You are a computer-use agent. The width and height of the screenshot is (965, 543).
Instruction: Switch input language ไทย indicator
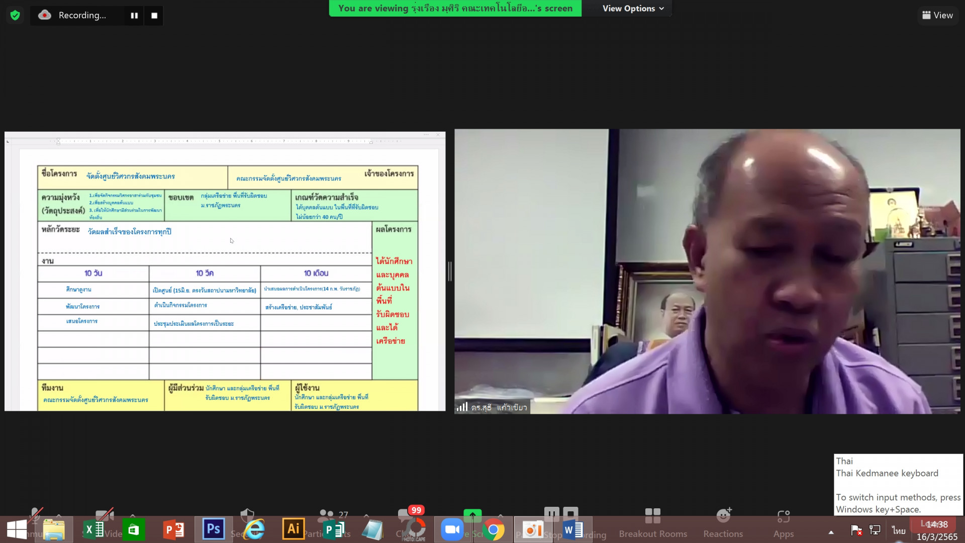pos(898,530)
